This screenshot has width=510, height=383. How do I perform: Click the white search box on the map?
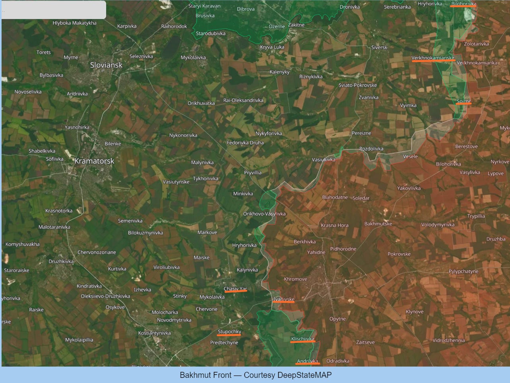click(x=54, y=10)
